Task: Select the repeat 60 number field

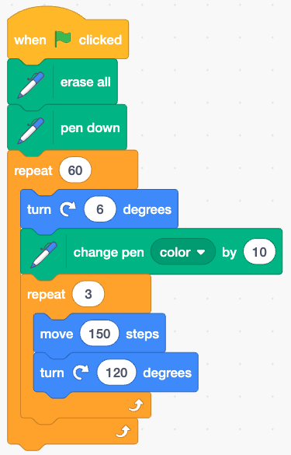Action: 75,170
